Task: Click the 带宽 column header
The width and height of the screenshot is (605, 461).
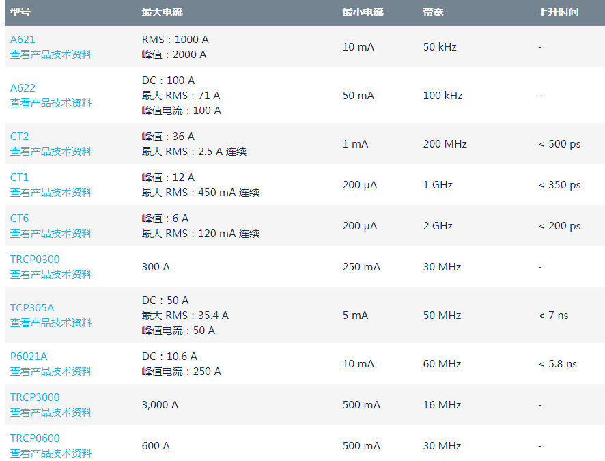Action: tap(433, 12)
